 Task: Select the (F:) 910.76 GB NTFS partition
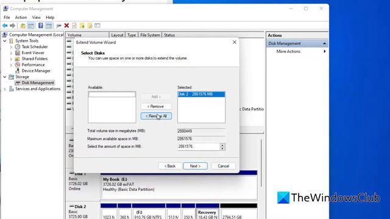pyautogui.click(x=149, y=212)
